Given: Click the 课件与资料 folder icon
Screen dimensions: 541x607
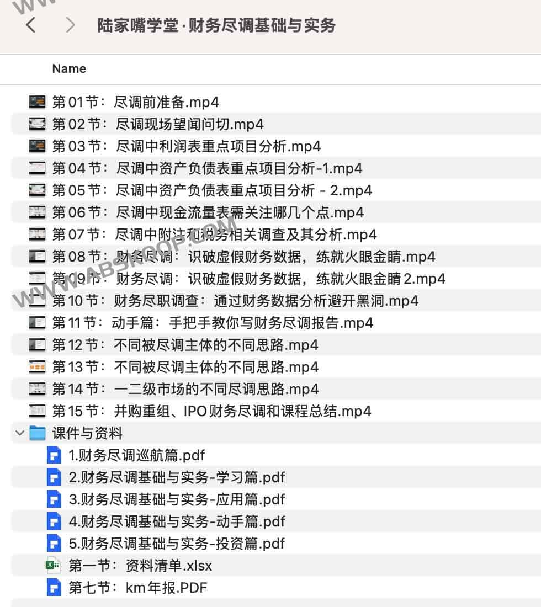Looking at the screenshot, I should (x=37, y=433).
